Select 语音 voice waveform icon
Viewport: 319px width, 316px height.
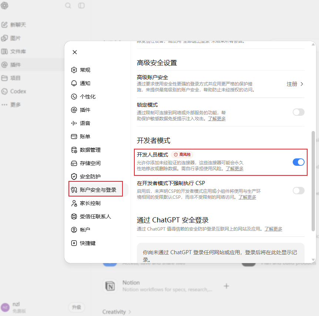[x=74, y=123]
